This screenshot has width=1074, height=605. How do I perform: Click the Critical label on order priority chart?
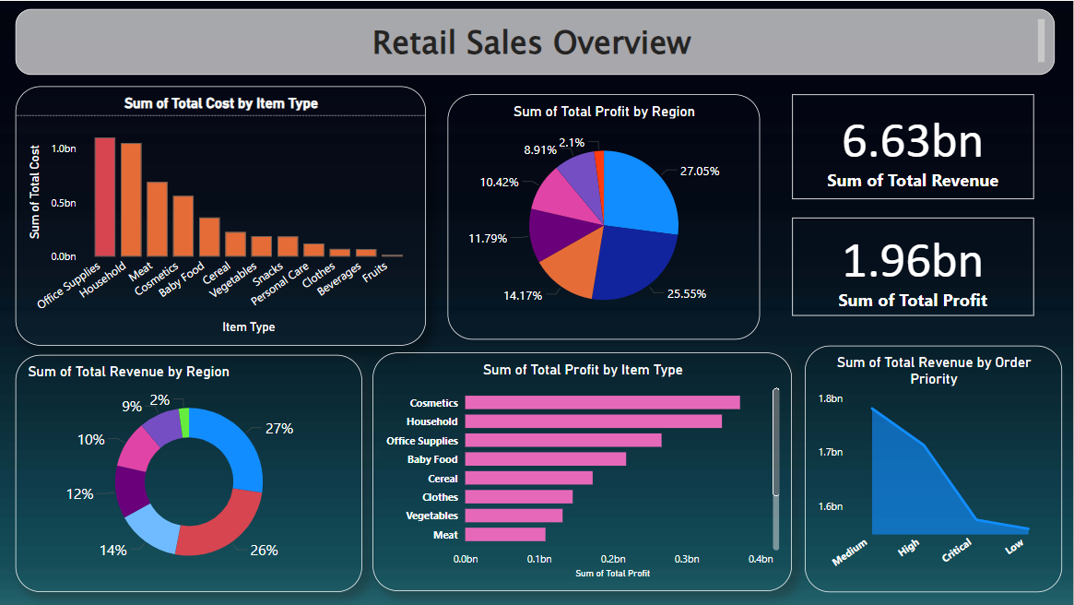tap(956, 552)
